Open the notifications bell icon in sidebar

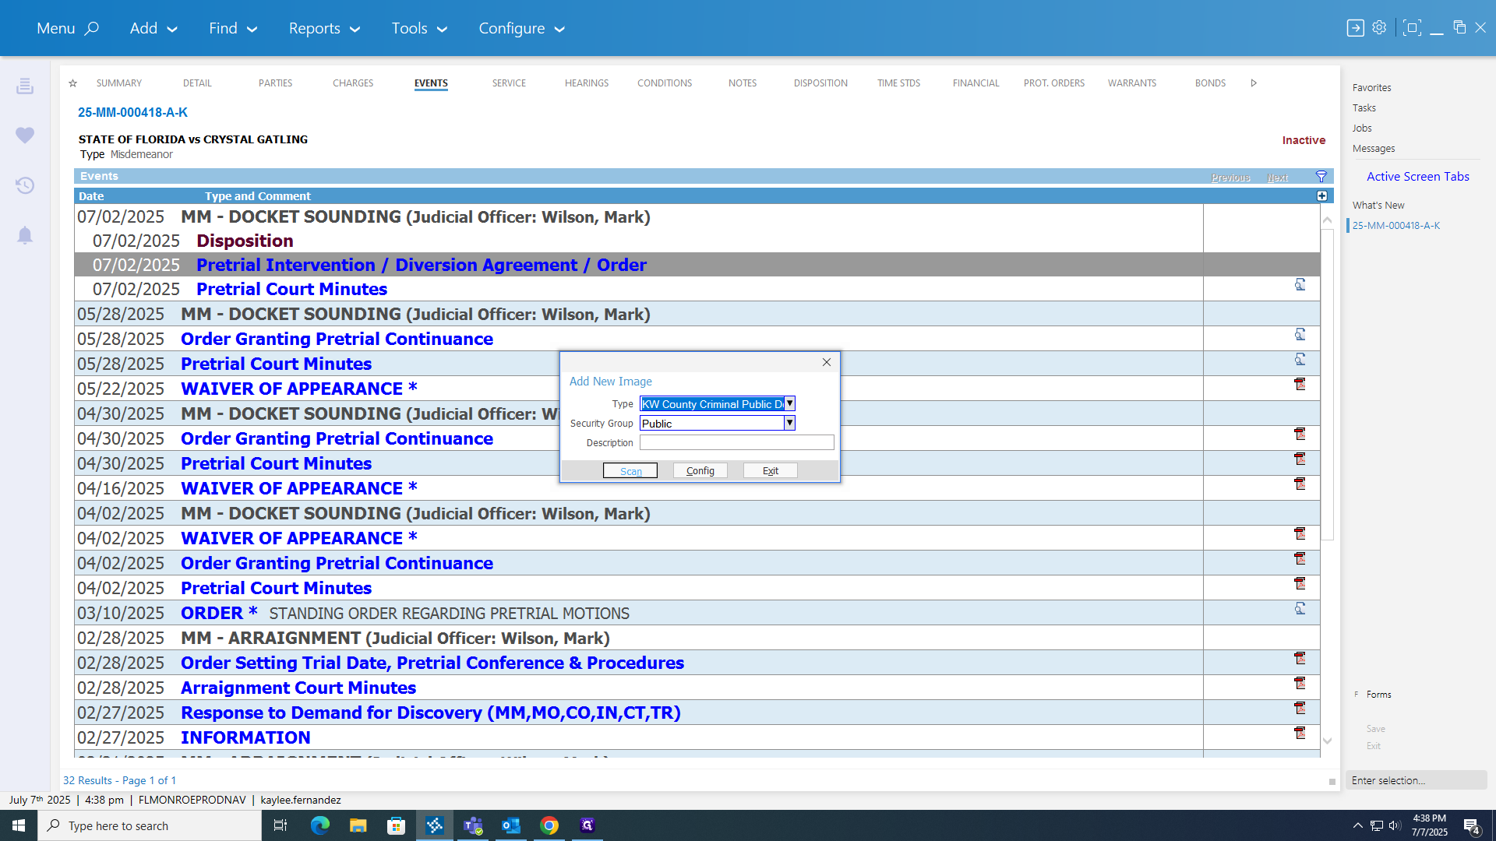pyautogui.click(x=25, y=235)
